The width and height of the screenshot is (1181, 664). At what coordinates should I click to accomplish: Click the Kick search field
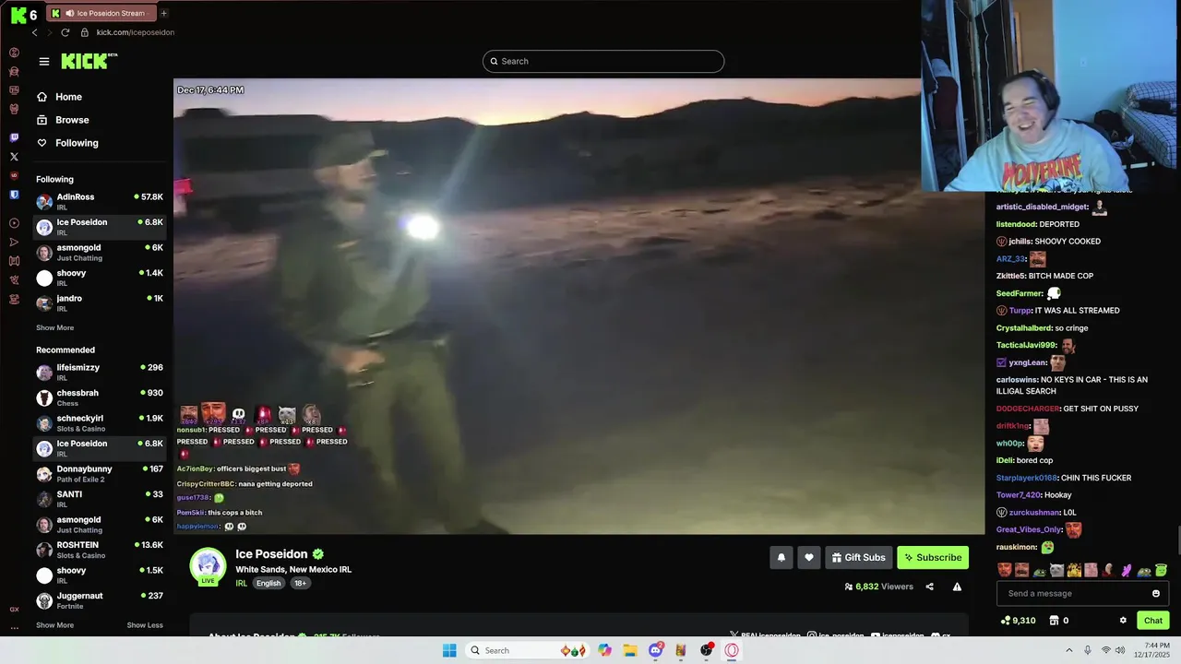pos(603,61)
